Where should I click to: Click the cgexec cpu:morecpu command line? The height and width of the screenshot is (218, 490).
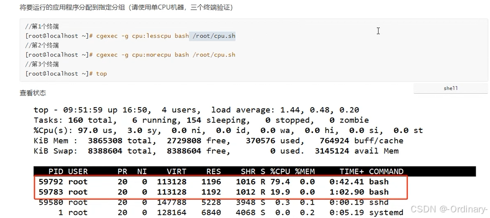pos(130,55)
